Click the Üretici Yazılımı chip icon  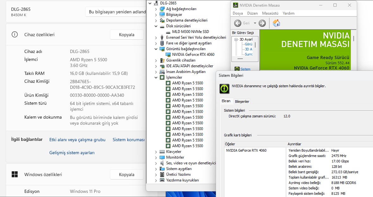point(162,174)
